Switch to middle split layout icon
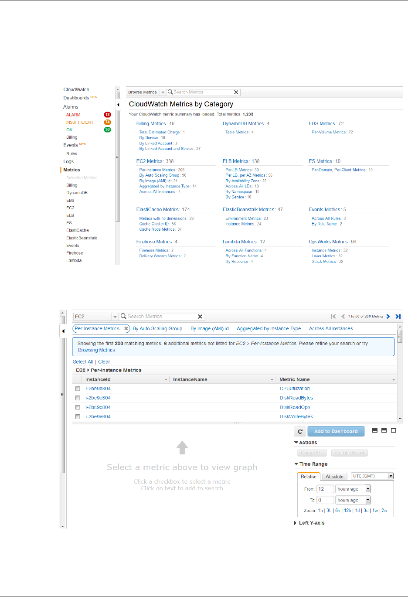The width and height of the screenshot is (408, 597). (x=384, y=430)
